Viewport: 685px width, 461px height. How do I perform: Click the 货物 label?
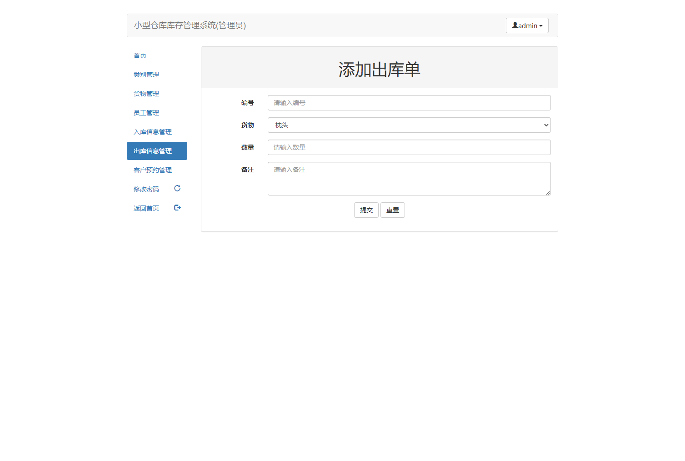[248, 125]
